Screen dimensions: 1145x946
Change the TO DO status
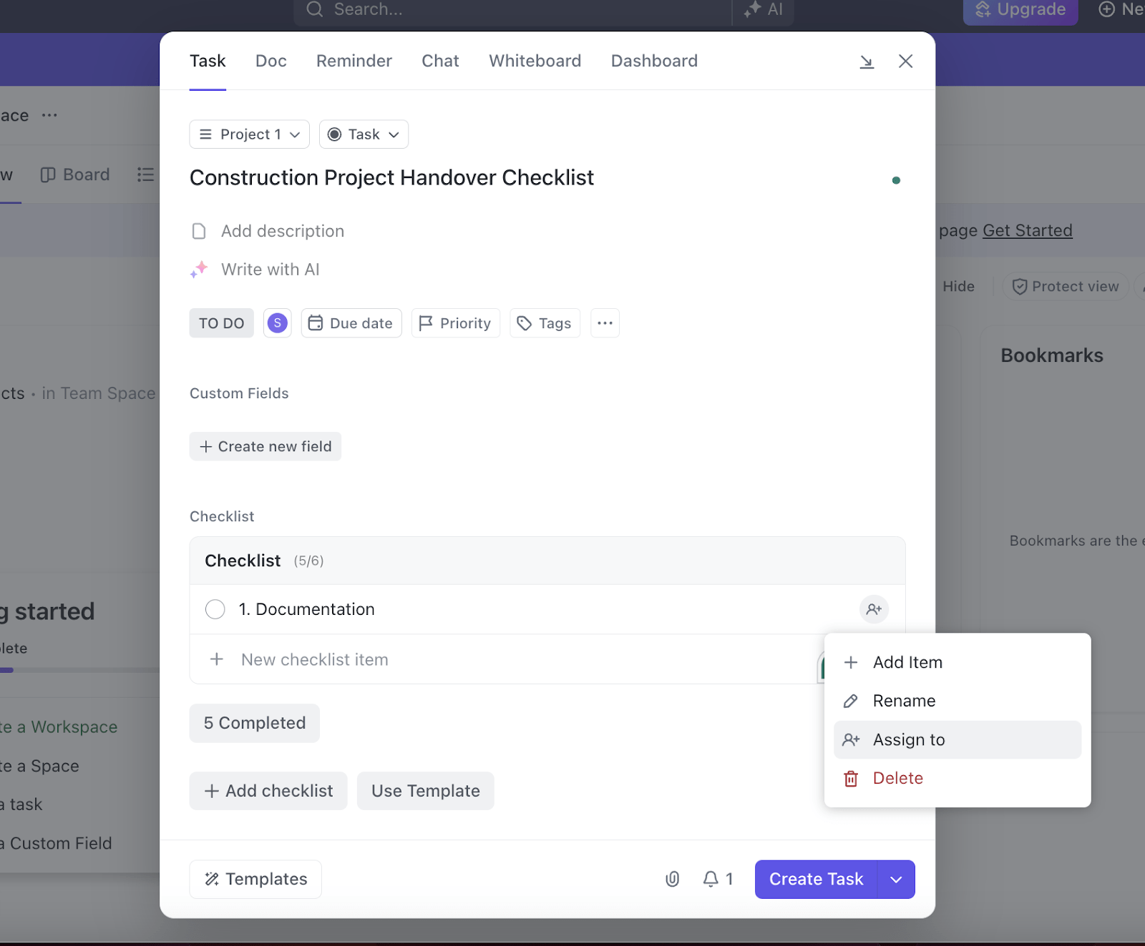click(x=221, y=323)
